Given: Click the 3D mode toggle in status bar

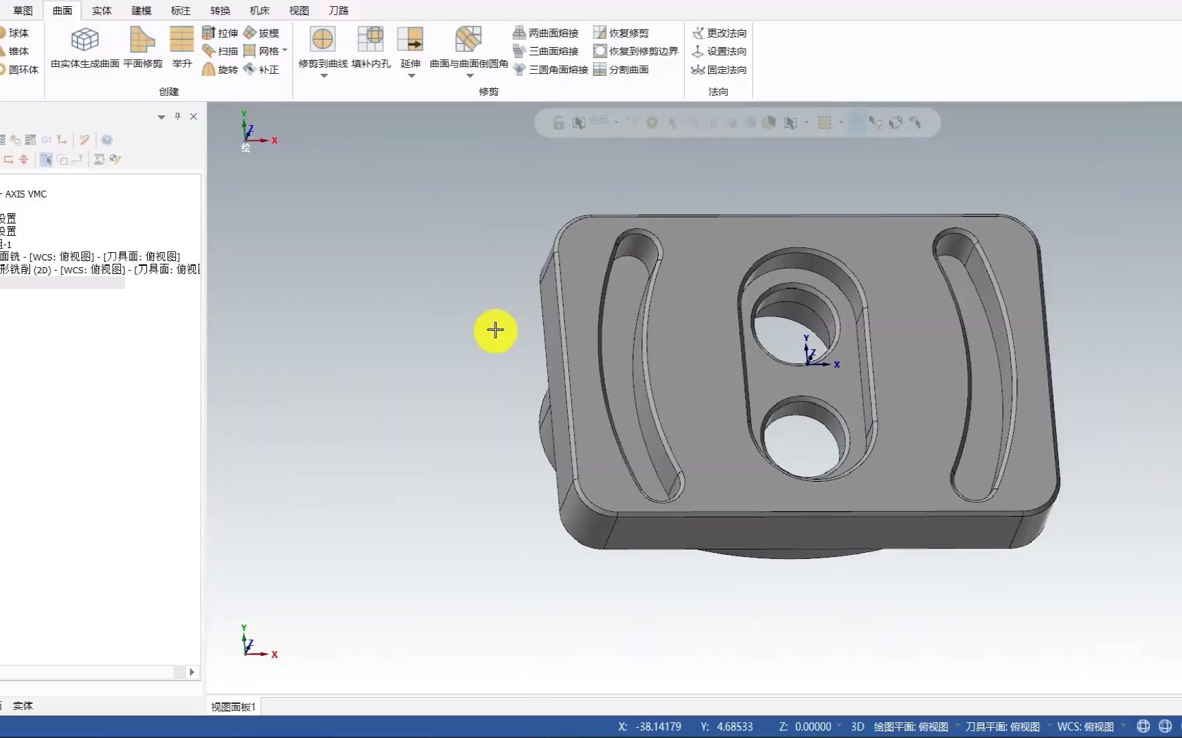Looking at the screenshot, I should pyautogui.click(x=857, y=726).
